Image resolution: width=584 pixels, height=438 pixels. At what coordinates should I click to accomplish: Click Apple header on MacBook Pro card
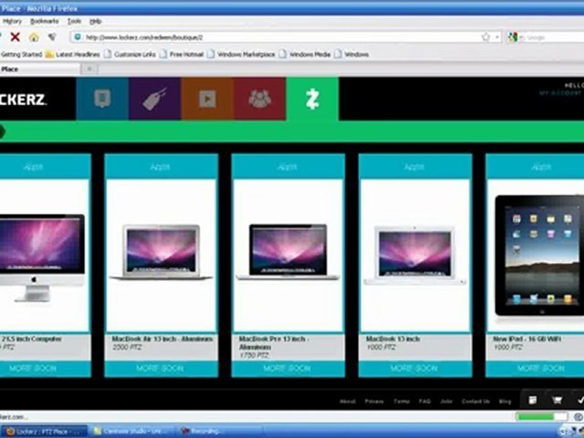coord(288,167)
